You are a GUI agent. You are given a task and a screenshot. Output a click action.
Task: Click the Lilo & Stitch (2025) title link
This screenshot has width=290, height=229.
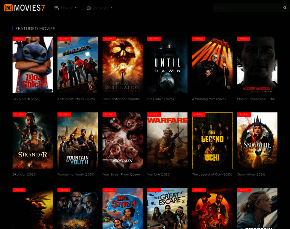(26, 99)
